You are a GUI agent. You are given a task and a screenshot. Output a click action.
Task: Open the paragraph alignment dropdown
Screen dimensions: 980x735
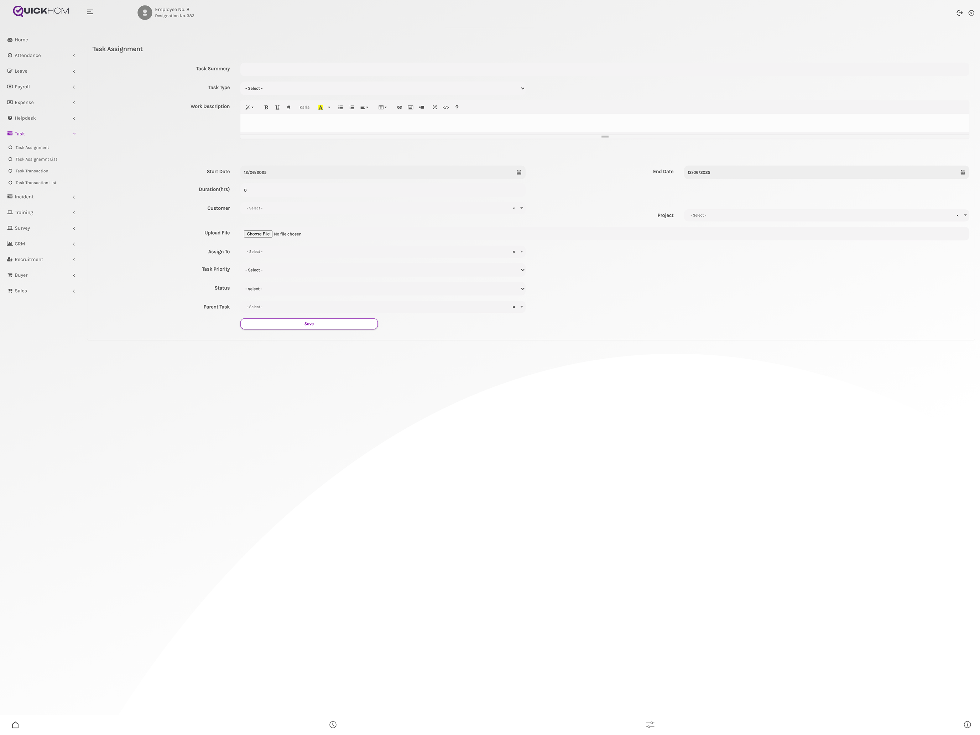[364, 108]
